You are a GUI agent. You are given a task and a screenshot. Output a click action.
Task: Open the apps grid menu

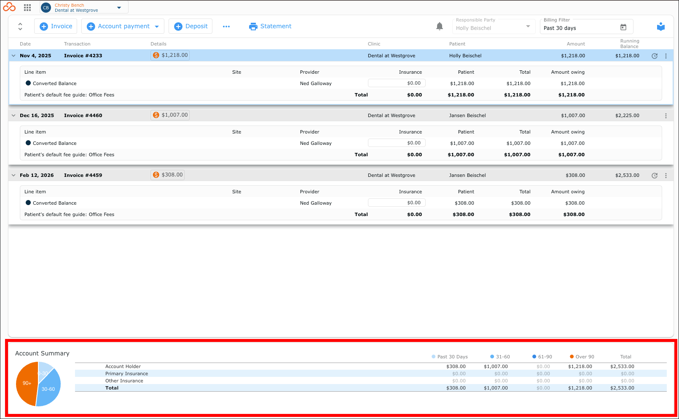[x=27, y=8]
